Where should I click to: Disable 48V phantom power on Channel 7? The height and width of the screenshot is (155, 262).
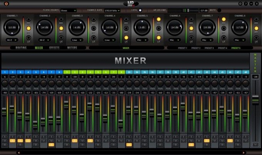pos(224,19)
